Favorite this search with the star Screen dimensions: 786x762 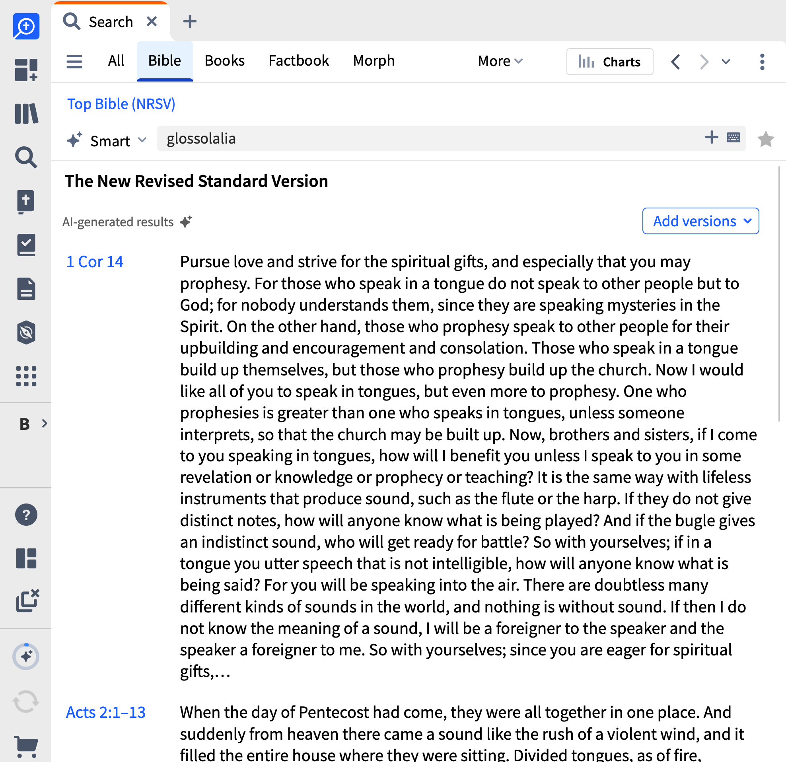point(766,139)
